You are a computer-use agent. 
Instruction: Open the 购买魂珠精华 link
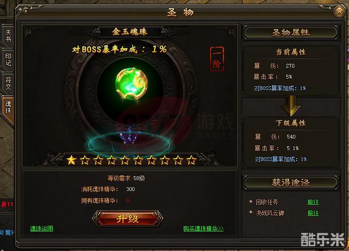coord(203,229)
